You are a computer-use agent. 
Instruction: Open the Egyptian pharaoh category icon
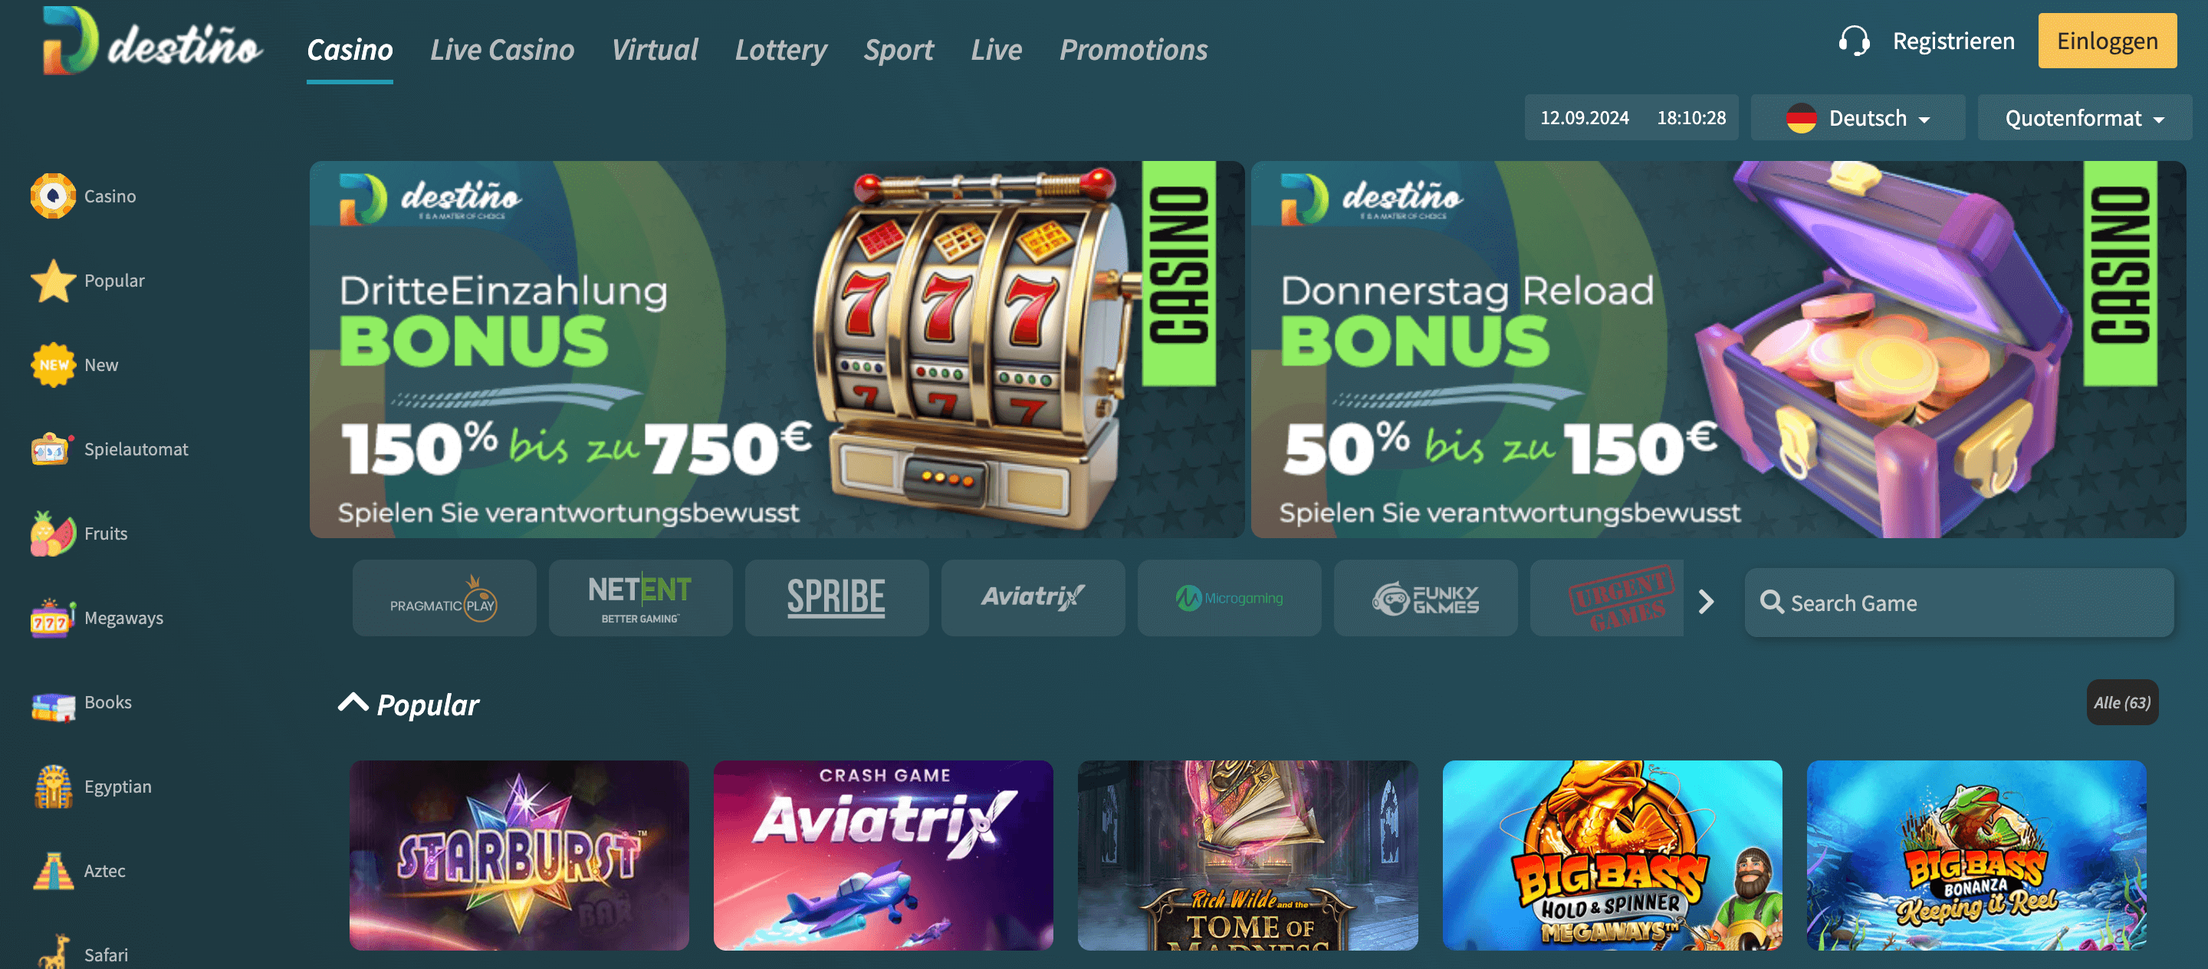[x=53, y=787]
